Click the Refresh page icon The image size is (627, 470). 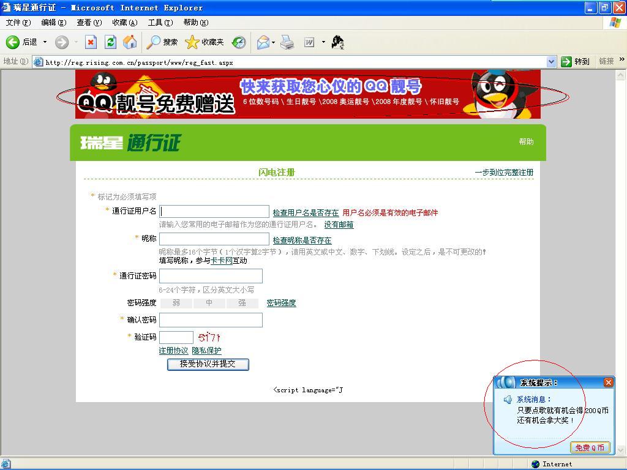tap(110, 42)
